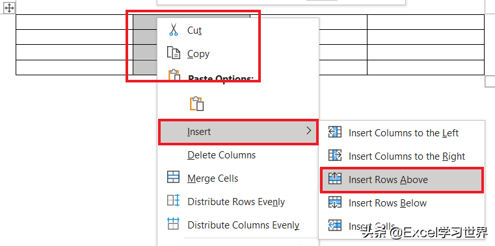Click the Insert Columns to the Left icon
Viewport: 495px width, 246px height.
click(335, 132)
